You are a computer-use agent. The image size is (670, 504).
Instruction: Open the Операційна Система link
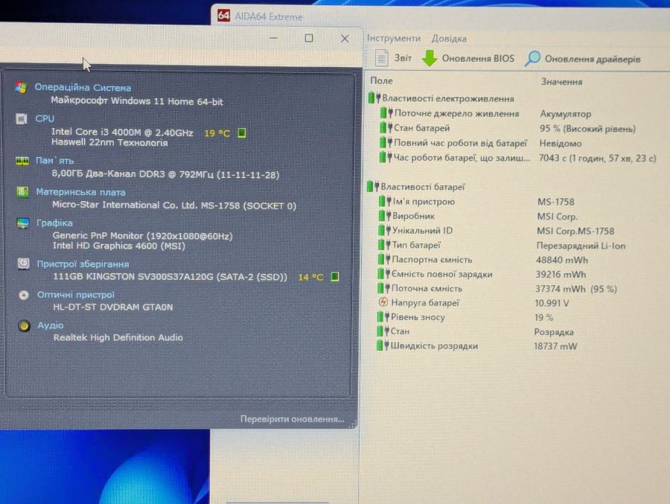(x=83, y=88)
